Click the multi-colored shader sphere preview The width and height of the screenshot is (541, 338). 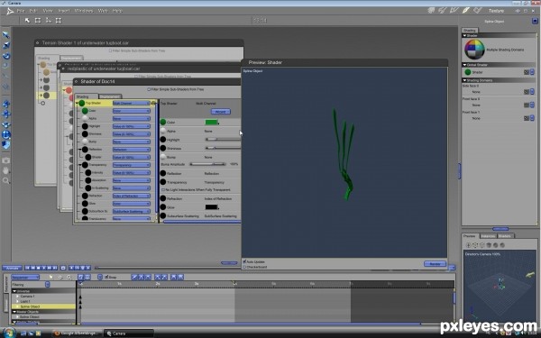point(474,50)
